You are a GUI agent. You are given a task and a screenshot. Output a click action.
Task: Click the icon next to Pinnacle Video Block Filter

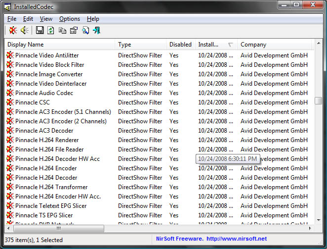(10, 65)
